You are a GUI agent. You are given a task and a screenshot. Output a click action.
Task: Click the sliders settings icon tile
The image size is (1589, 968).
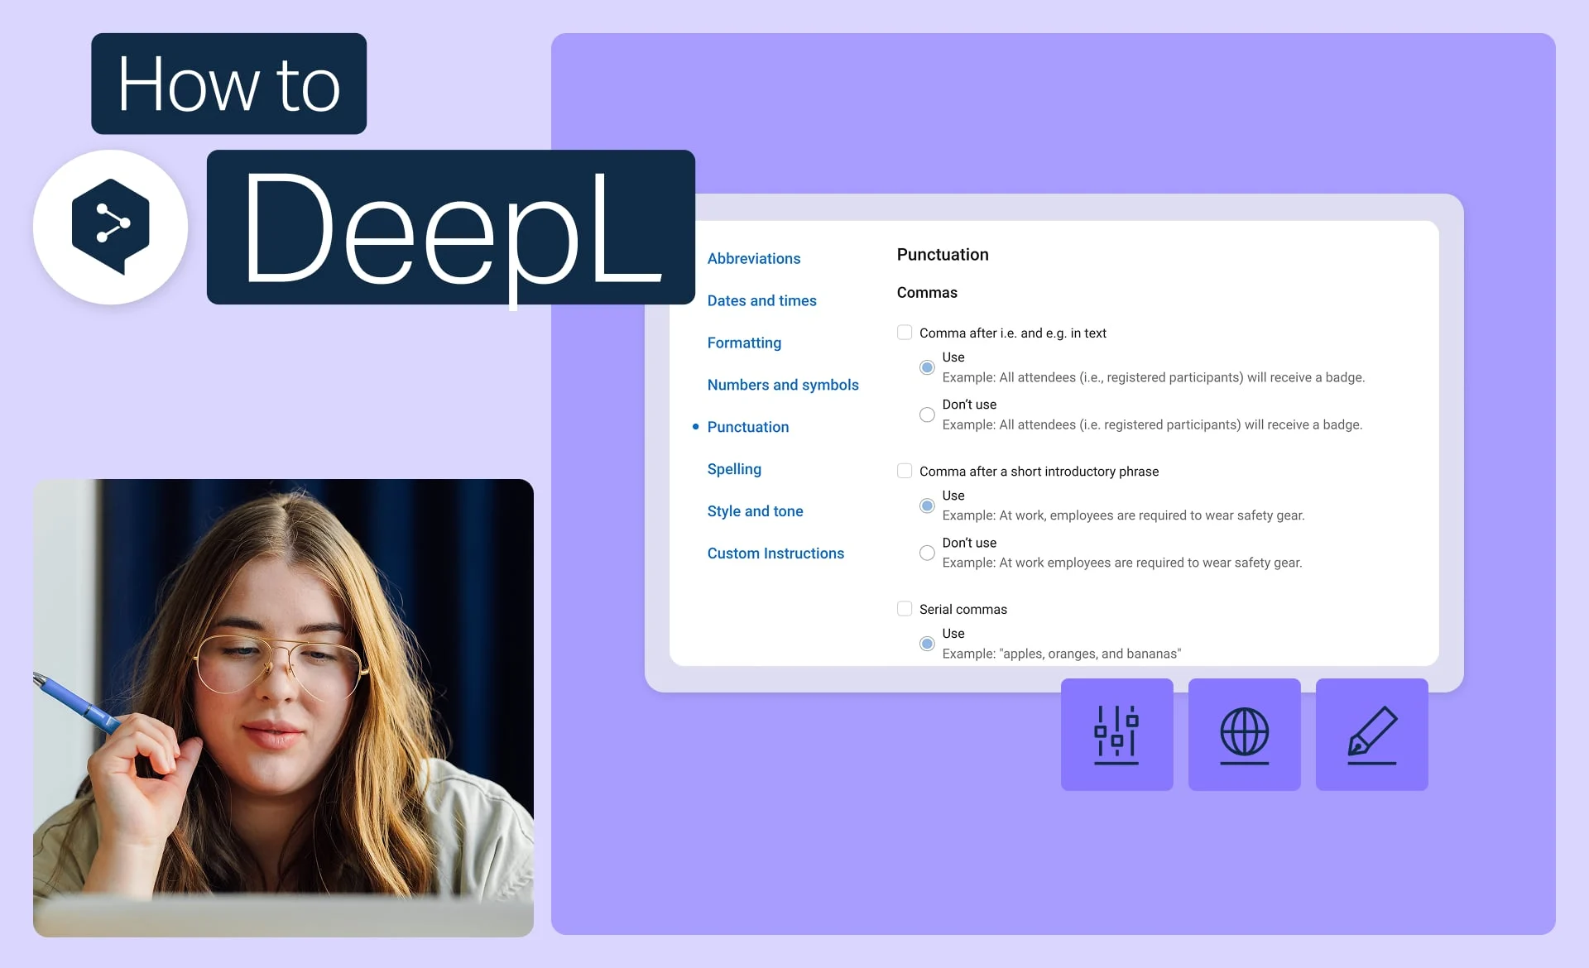pyautogui.click(x=1116, y=735)
